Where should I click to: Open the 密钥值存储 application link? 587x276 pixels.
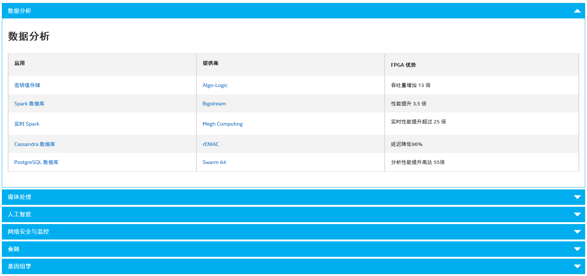pyautogui.click(x=27, y=85)
